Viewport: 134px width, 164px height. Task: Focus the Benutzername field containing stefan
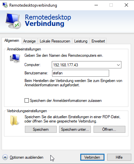tap(81, 73)
